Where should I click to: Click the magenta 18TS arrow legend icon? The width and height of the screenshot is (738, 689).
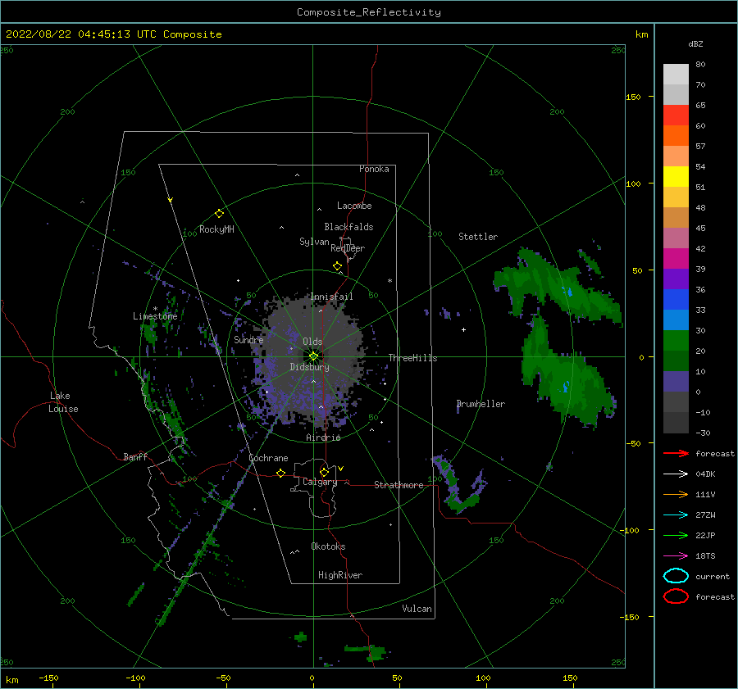676,556
